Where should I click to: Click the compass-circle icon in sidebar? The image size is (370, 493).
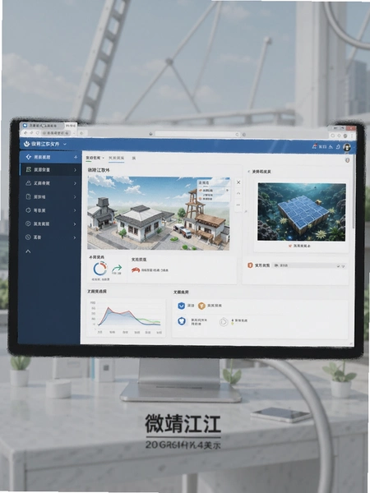(x=28, y=223)
